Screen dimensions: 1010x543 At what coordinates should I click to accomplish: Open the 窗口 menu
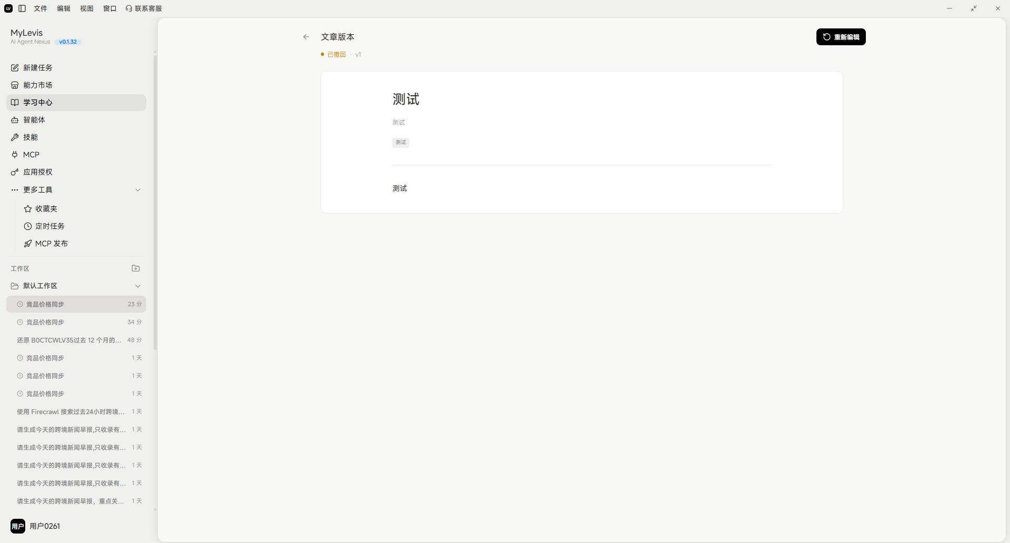(x=110, y=8)
